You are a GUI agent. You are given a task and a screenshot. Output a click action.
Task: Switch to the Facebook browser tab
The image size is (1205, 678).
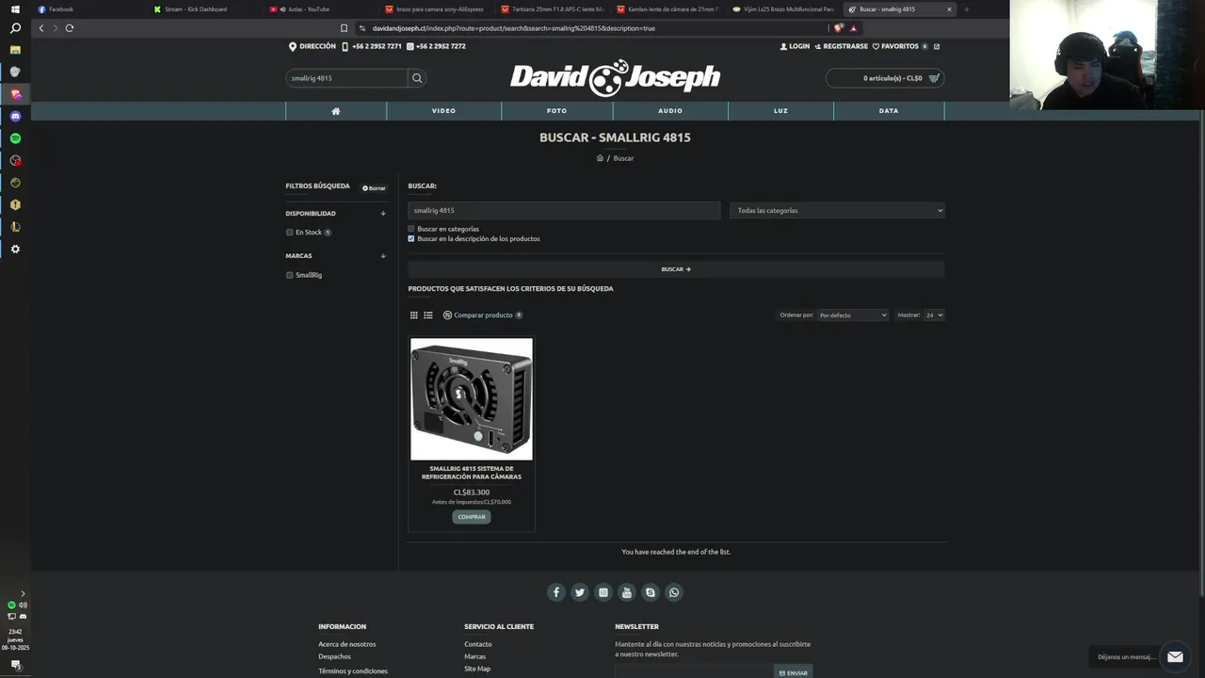tap(88, 9)
